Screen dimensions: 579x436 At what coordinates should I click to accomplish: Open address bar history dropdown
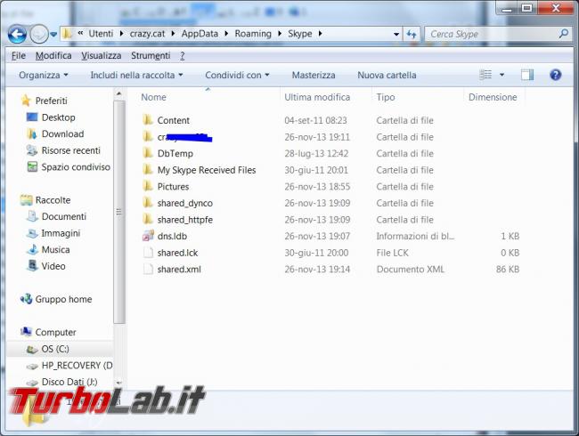pos(396,35)
